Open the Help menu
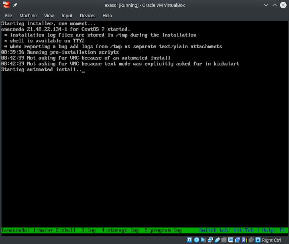289x244 pixels. [x=107, y=16]
